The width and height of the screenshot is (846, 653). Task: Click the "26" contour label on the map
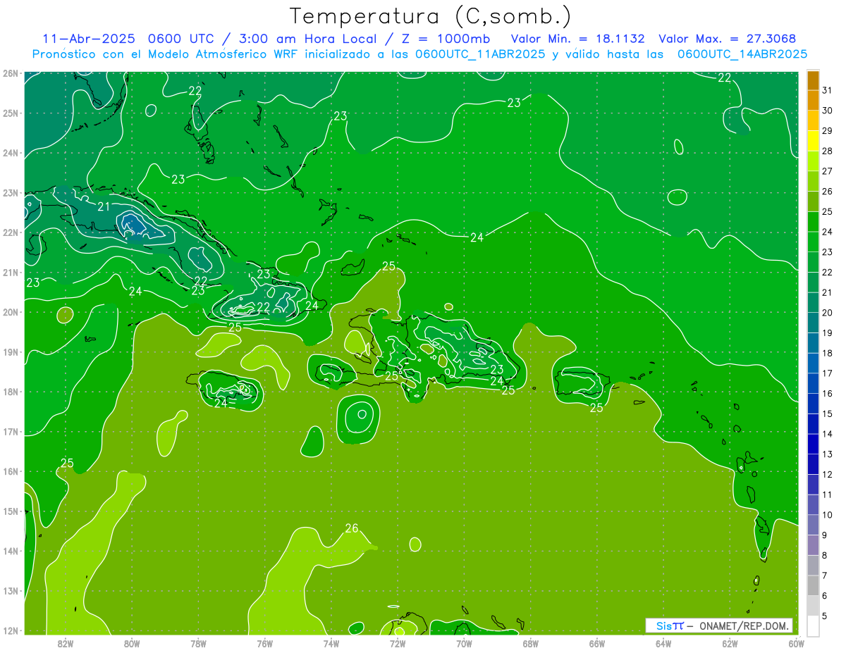352,528
